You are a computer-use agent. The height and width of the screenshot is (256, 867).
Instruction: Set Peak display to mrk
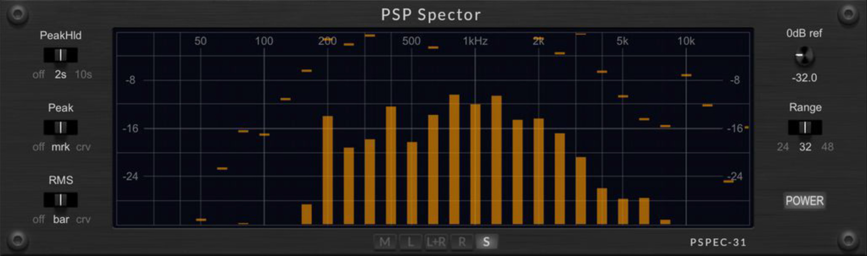tap(60, 147)
